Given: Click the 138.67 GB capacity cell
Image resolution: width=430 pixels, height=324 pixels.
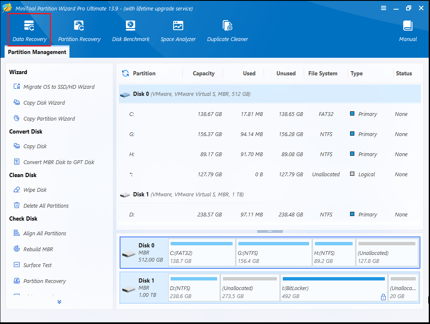Looking at the screenshot, I should click(x=210, y=114).
